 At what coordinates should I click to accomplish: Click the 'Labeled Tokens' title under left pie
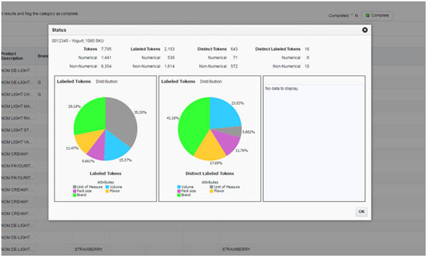[x=105, y=174]
